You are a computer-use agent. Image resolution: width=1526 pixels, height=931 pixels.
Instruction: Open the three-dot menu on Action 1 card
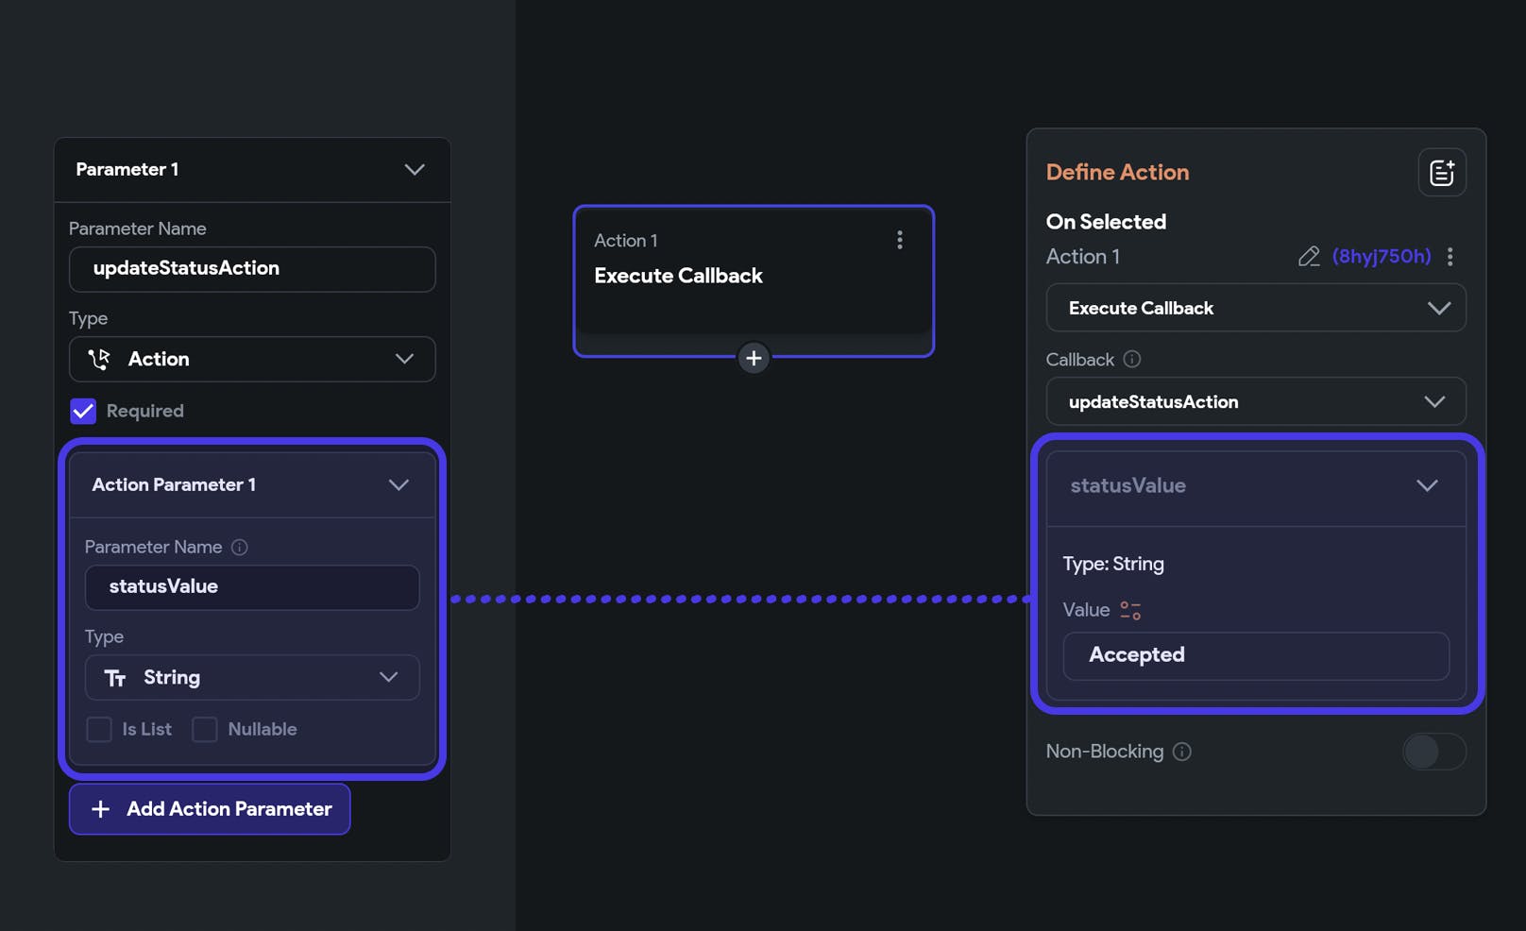[x=900, y=240]
